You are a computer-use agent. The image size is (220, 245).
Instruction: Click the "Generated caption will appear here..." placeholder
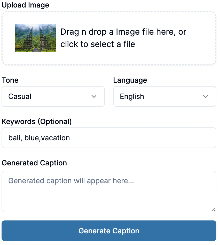pos(71,181)
